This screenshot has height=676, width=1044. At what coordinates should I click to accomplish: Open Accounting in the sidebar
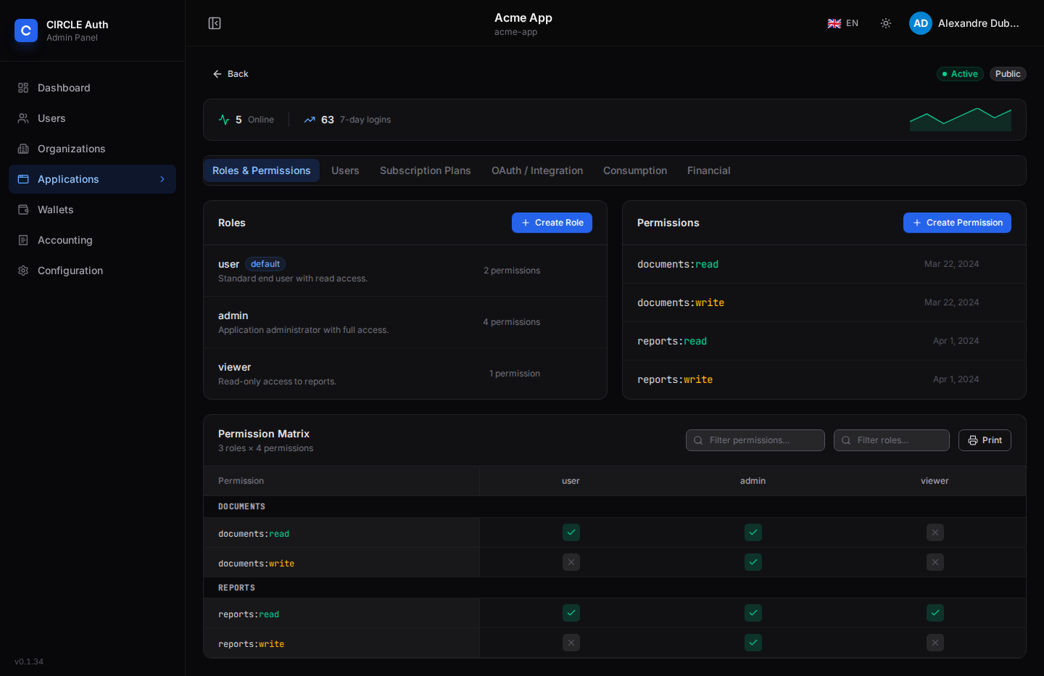[x=92, y=240]
